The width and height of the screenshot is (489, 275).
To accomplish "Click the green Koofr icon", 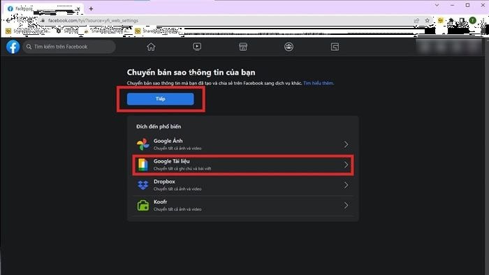I will click(143, 205).
